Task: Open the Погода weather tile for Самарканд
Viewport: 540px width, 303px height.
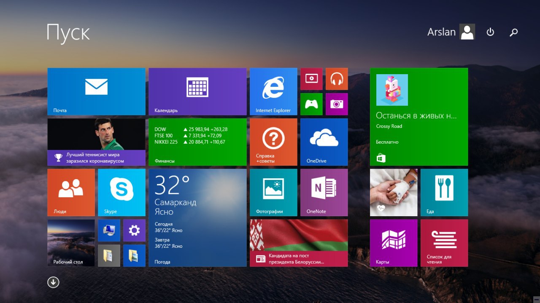Action: tap(197, 218)
